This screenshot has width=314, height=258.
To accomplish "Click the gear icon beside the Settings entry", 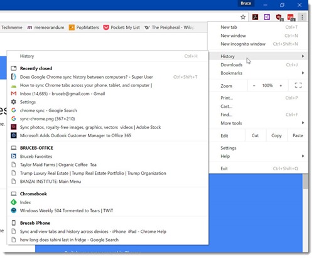I will [14, 102].
